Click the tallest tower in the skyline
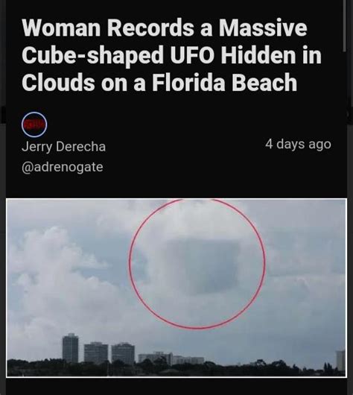Viewport: 353px width, 395px height. 70,348
